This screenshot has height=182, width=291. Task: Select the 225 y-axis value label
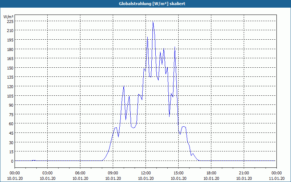pos(10,21)
